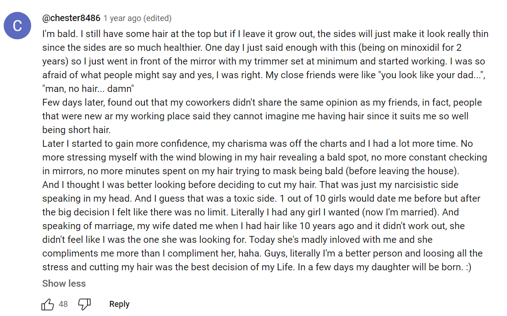Click the phrase 'being short hair.'

[x=77, y=130]
